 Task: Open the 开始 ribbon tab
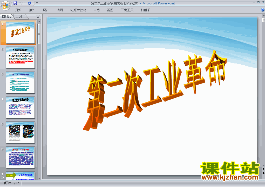[18, 10]
